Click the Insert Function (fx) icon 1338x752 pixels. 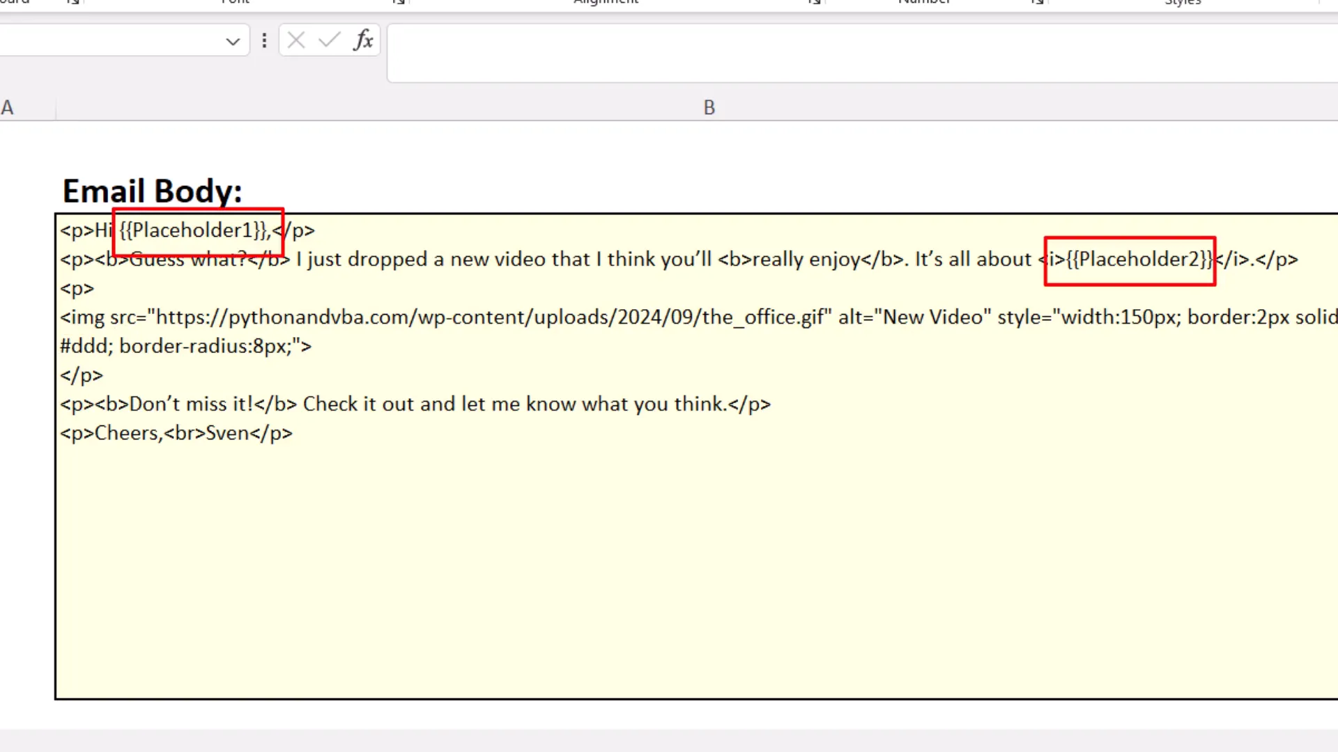click(362, 40)
